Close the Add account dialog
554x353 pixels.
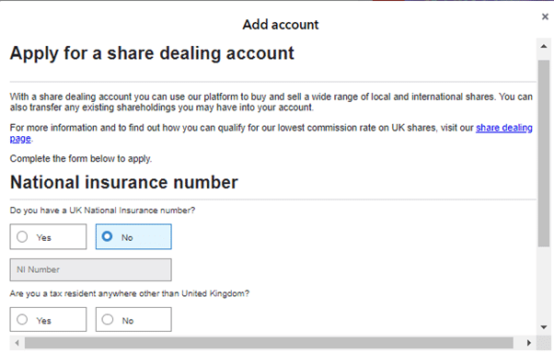coord(545,17)
